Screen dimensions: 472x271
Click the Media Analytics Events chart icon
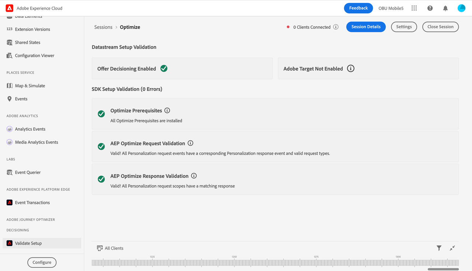pos(10,142)
